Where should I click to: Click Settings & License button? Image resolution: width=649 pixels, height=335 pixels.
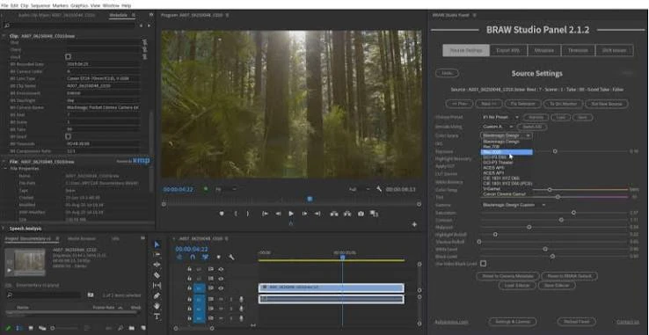click(513, 321)
